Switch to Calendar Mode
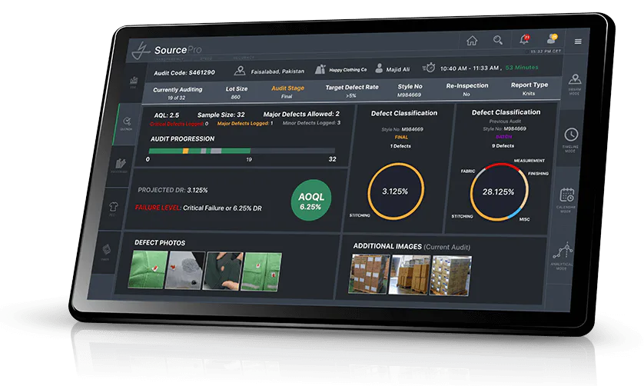The height and width of the screenshot is (386, 644). pos(566,200)
